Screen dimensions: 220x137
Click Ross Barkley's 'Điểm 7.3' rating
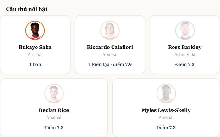click(x=185, y=64)
